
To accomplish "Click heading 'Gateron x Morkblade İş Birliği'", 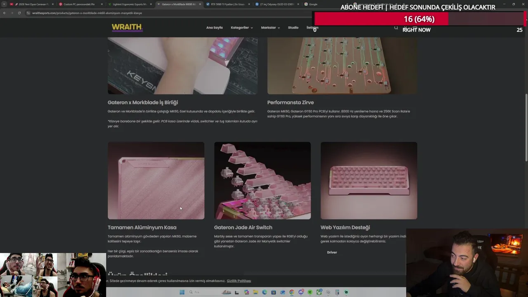I will 143,102.
